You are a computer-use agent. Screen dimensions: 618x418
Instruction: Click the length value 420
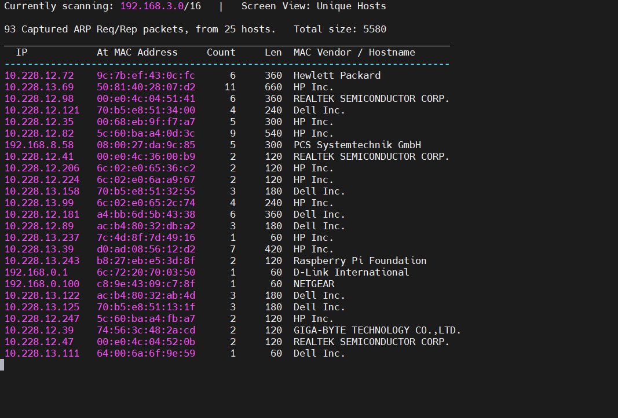click(x=273, y=249)
